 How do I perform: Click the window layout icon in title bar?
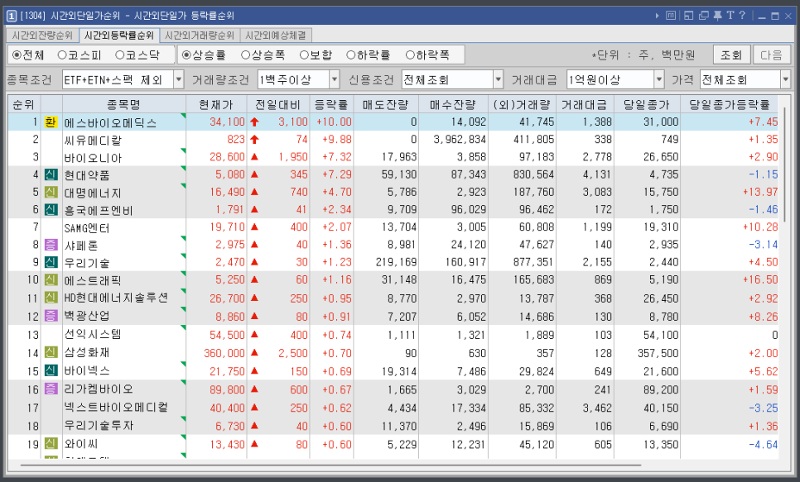coord(688,15)
